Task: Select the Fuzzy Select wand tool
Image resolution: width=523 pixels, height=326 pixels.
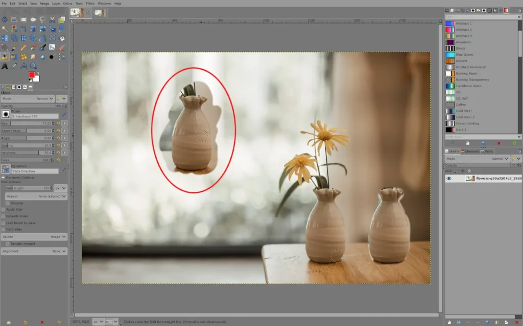Action: (5, 29)
